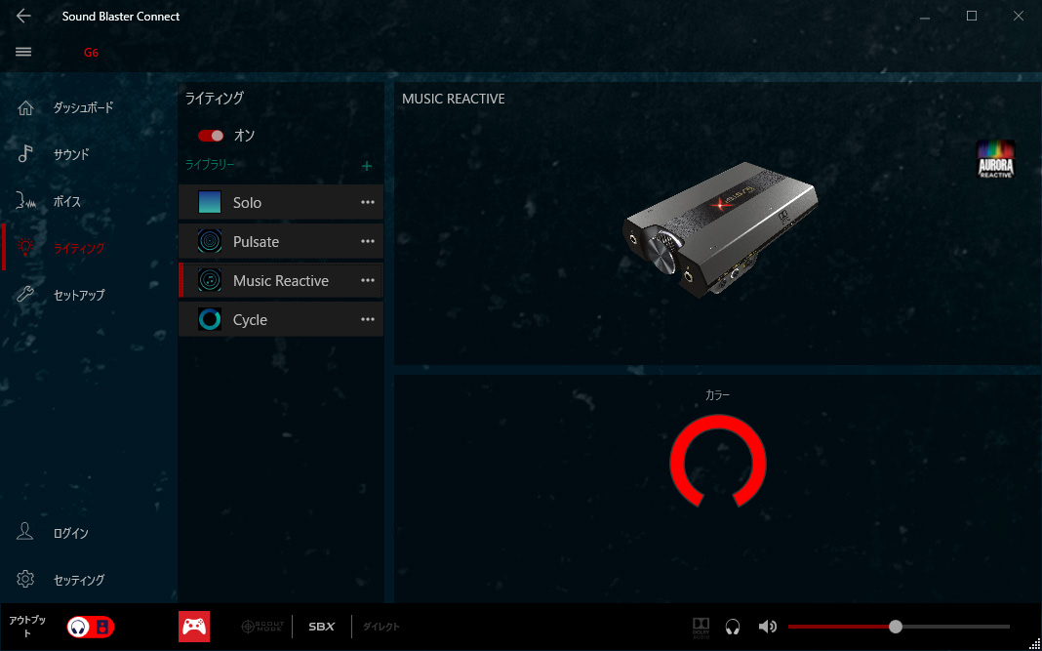
Task: Click the home icon for dashboard
Action: click(25, 107)
